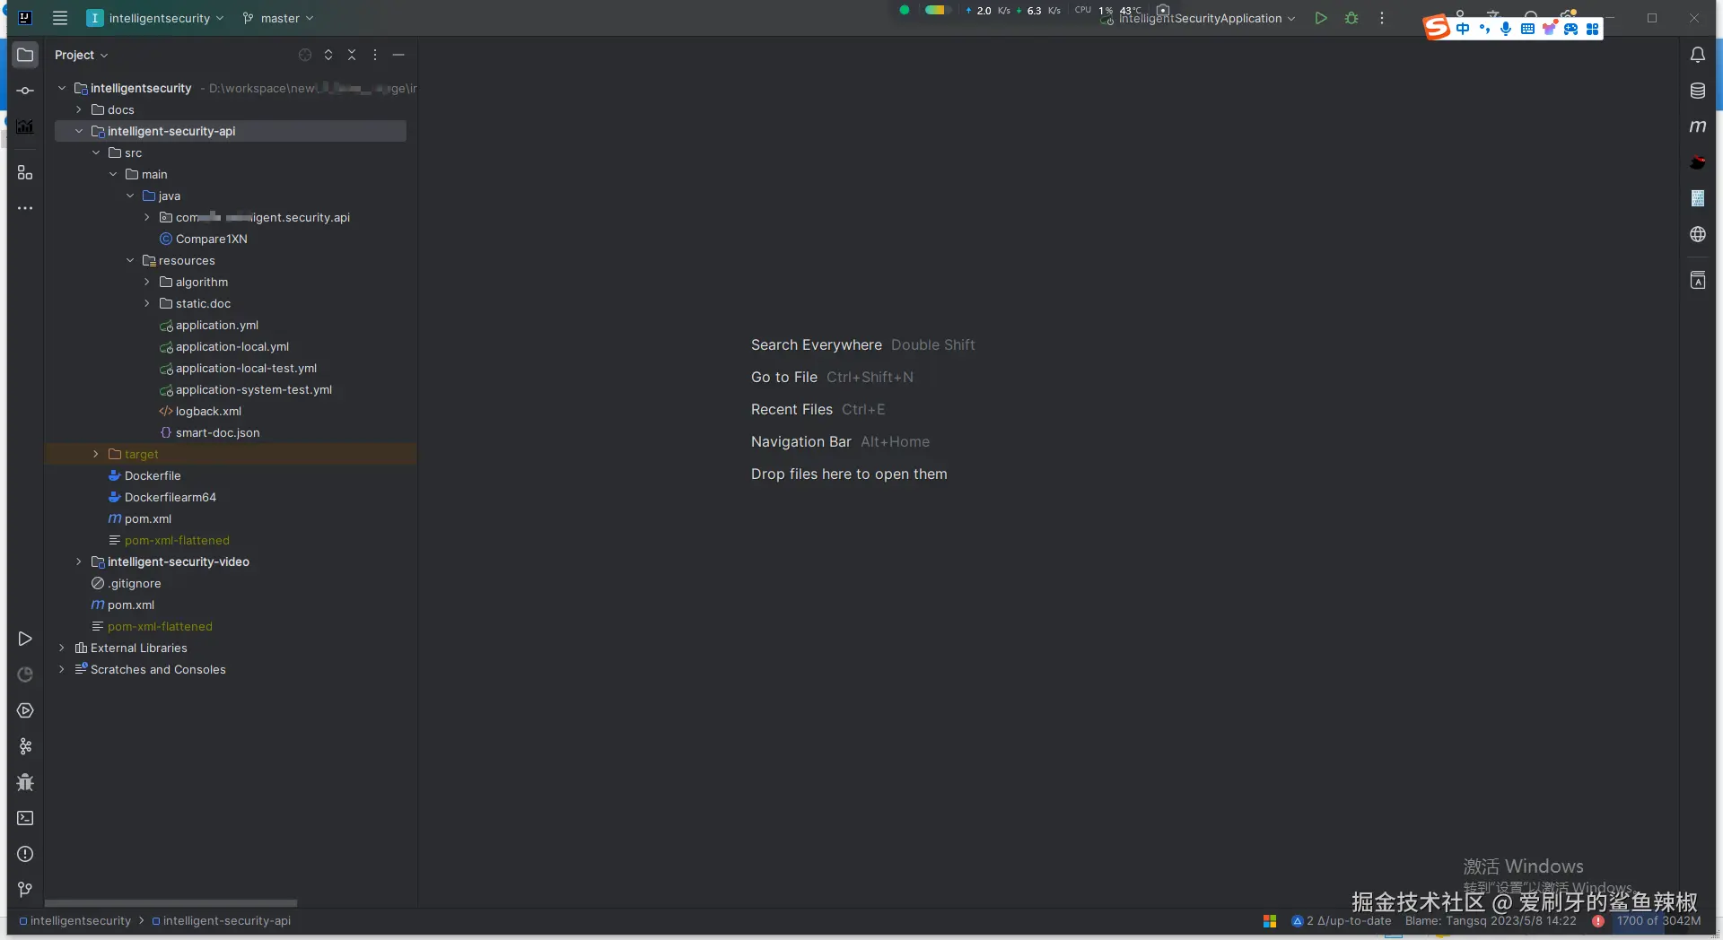Open the Project view selector dropdown
The width and height of the screenshot is (1723, 940).
pos(81,55)
